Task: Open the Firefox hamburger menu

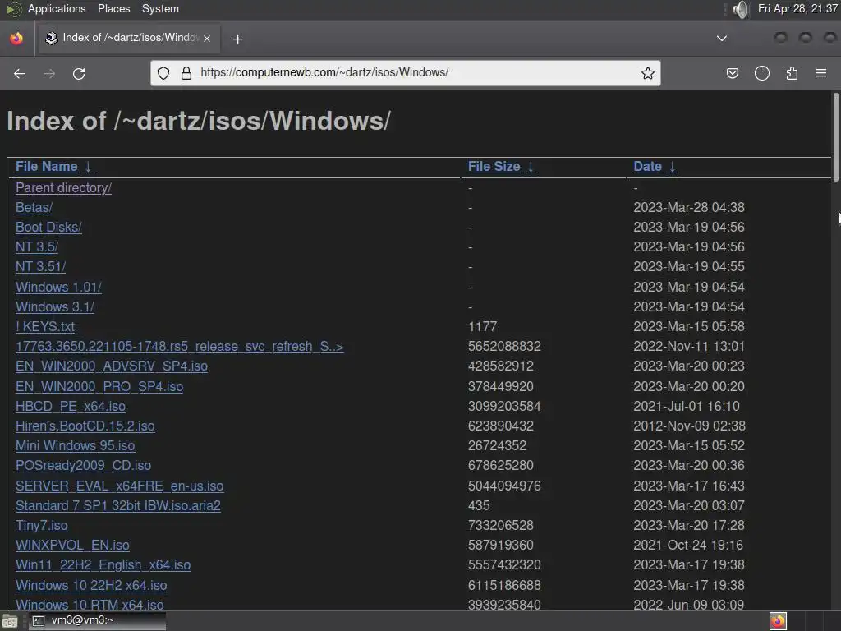Action: pos(821,73)
